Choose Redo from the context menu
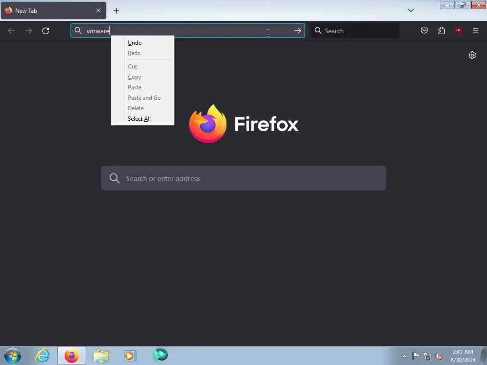This screenshot has width=487, height=365. click(143, 53)
